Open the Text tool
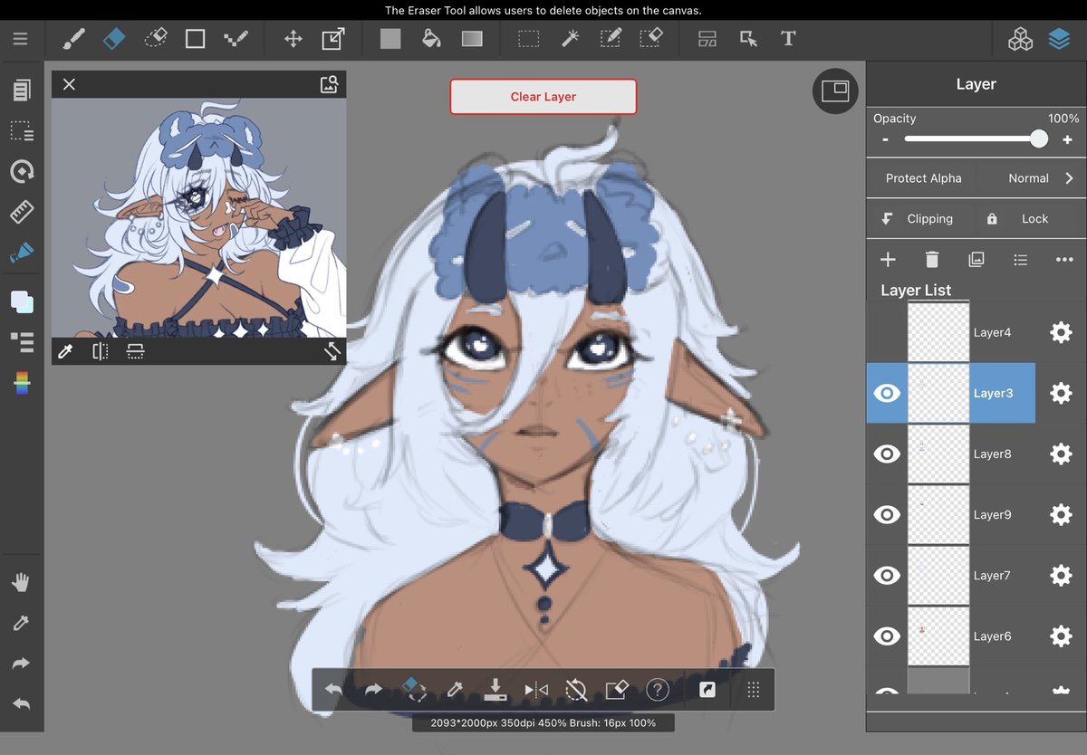The image size is (1087, 755). coord(788,38)
